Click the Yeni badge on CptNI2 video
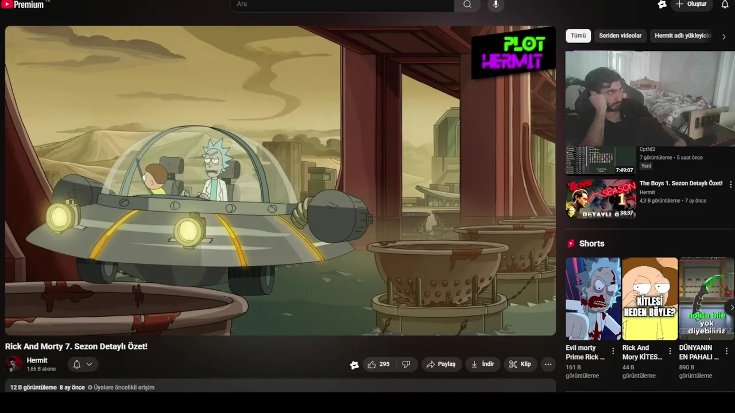735x413 pixels. click(646, 166)
